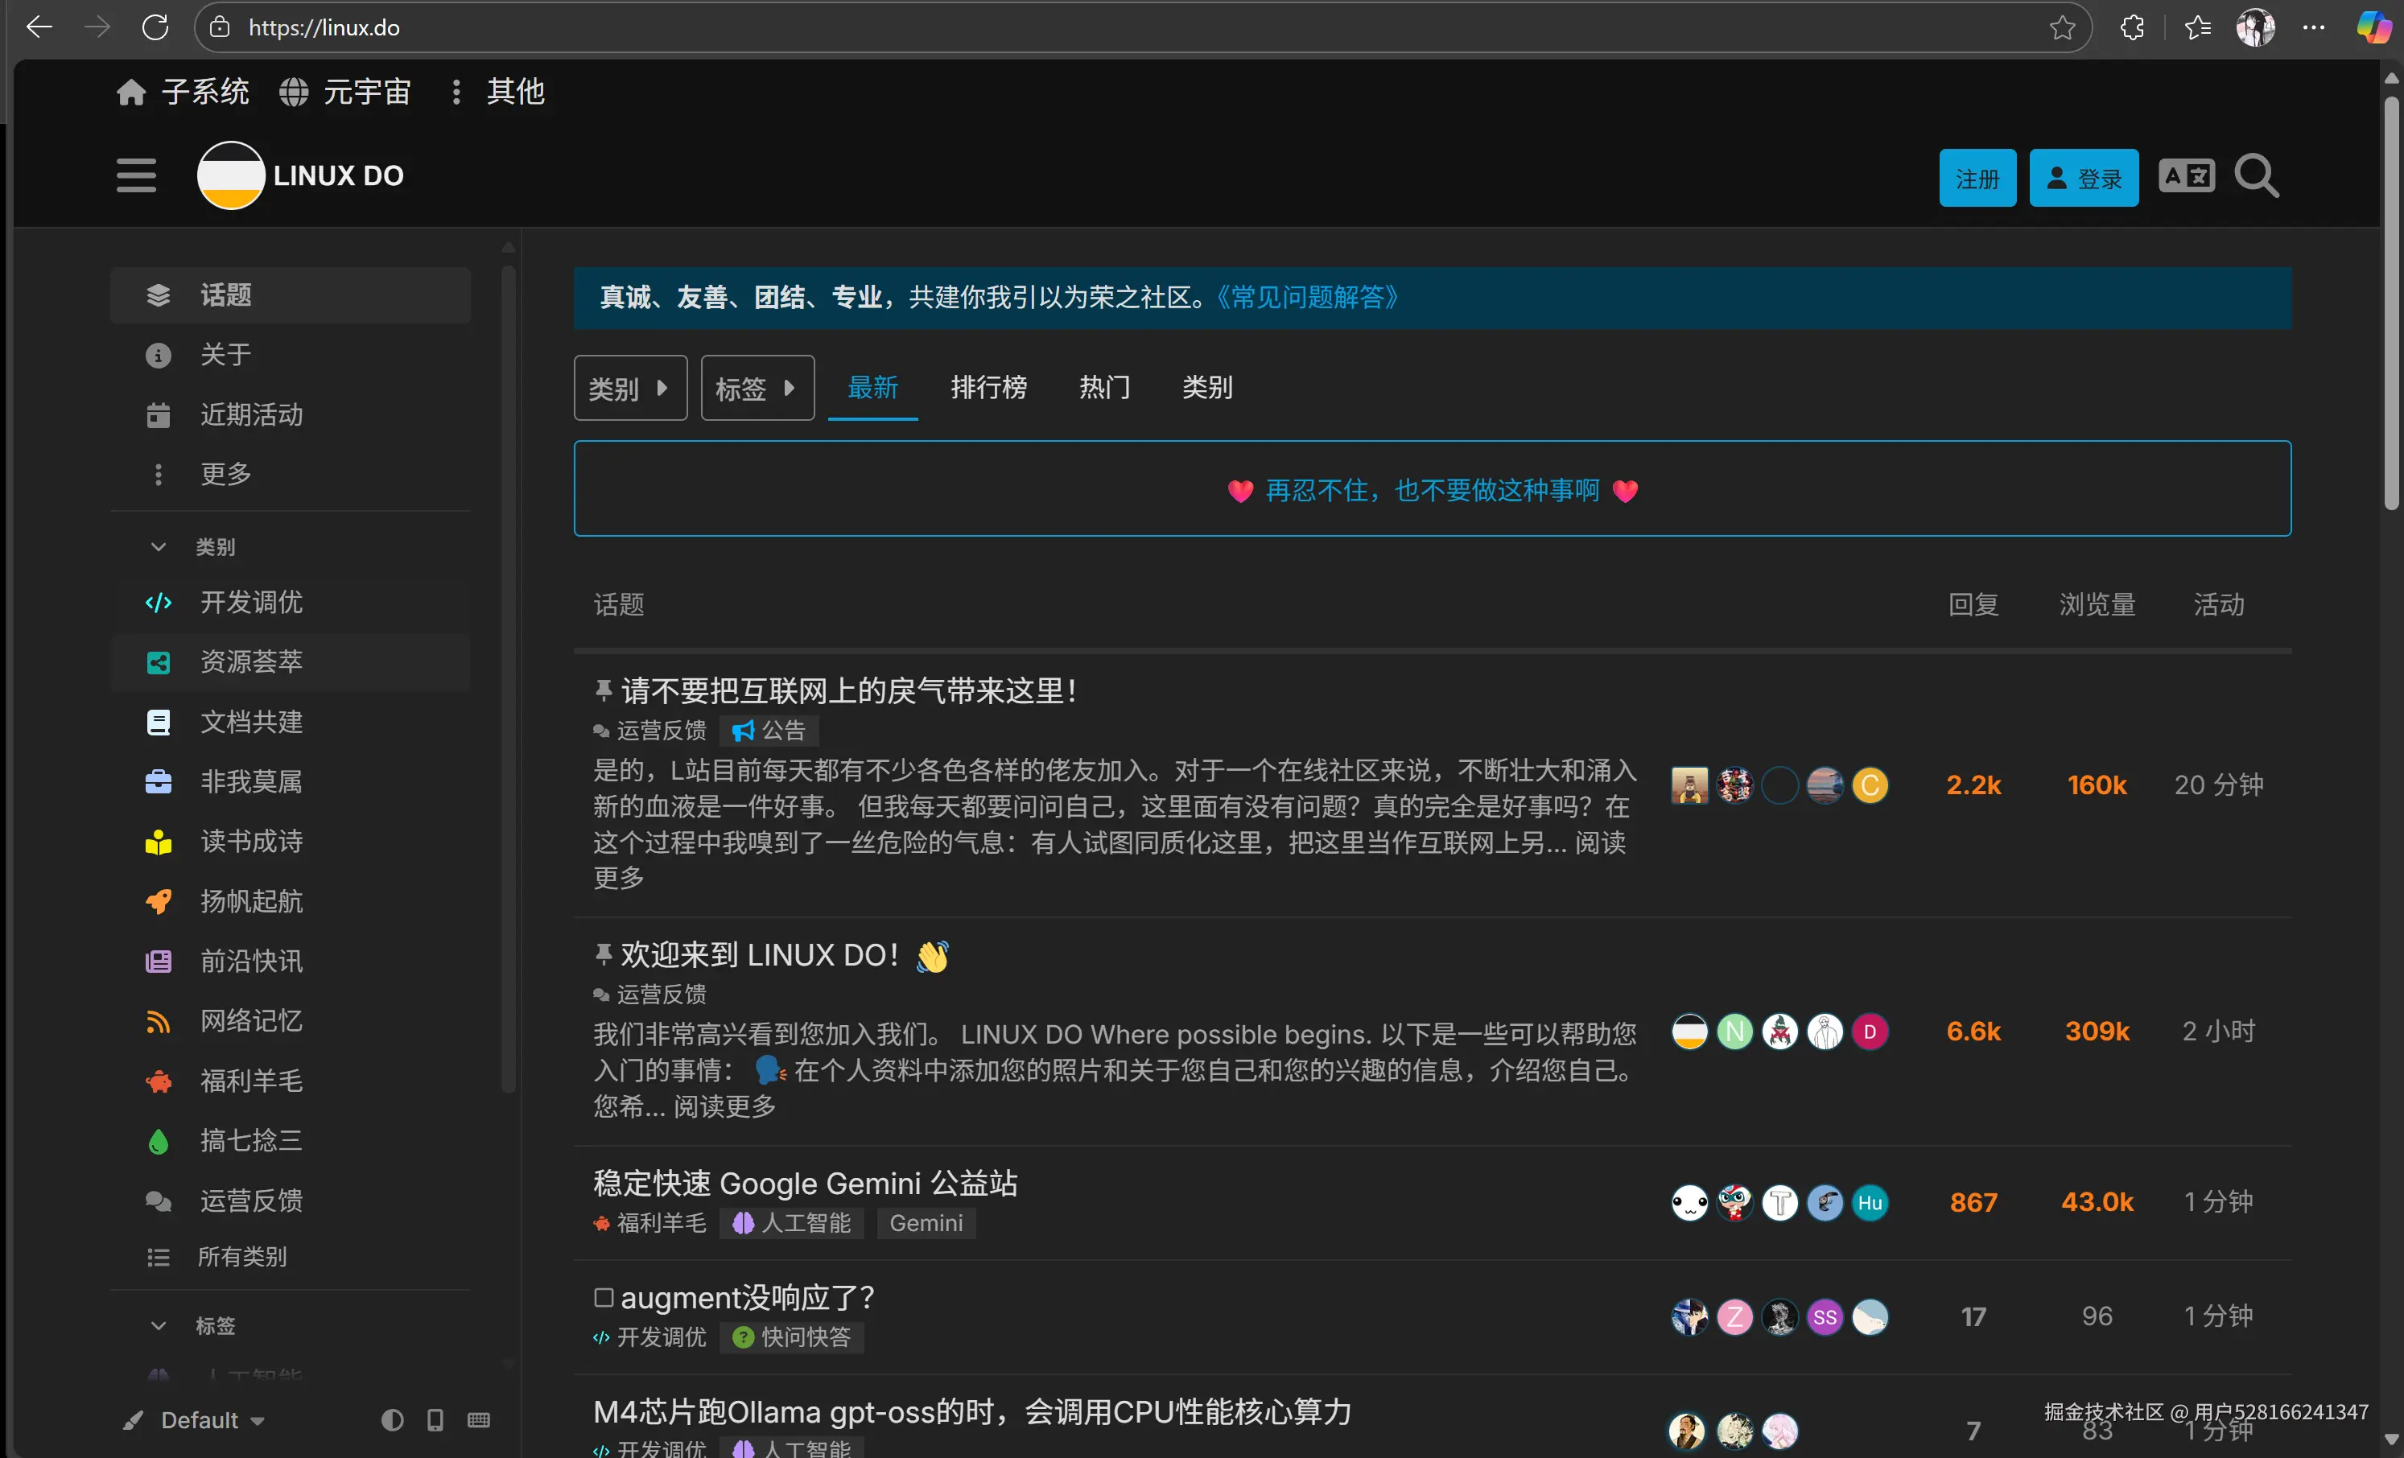
Task: Open the keyboard shortcuts icon at bottom
Action: (477, 1420)
